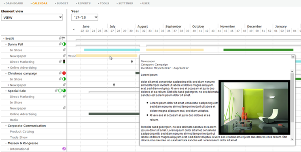Click the red alert icon beside Christmas campaign
Viewport: 301px width, 152px height.
pos(64,73)
